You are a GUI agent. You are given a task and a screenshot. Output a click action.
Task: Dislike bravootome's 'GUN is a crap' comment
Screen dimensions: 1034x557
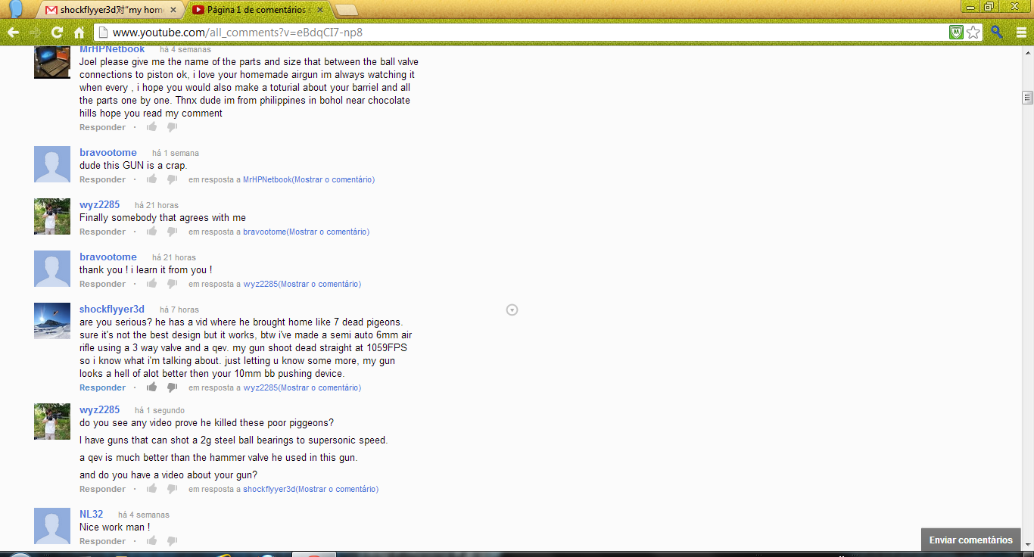point(172,179)
